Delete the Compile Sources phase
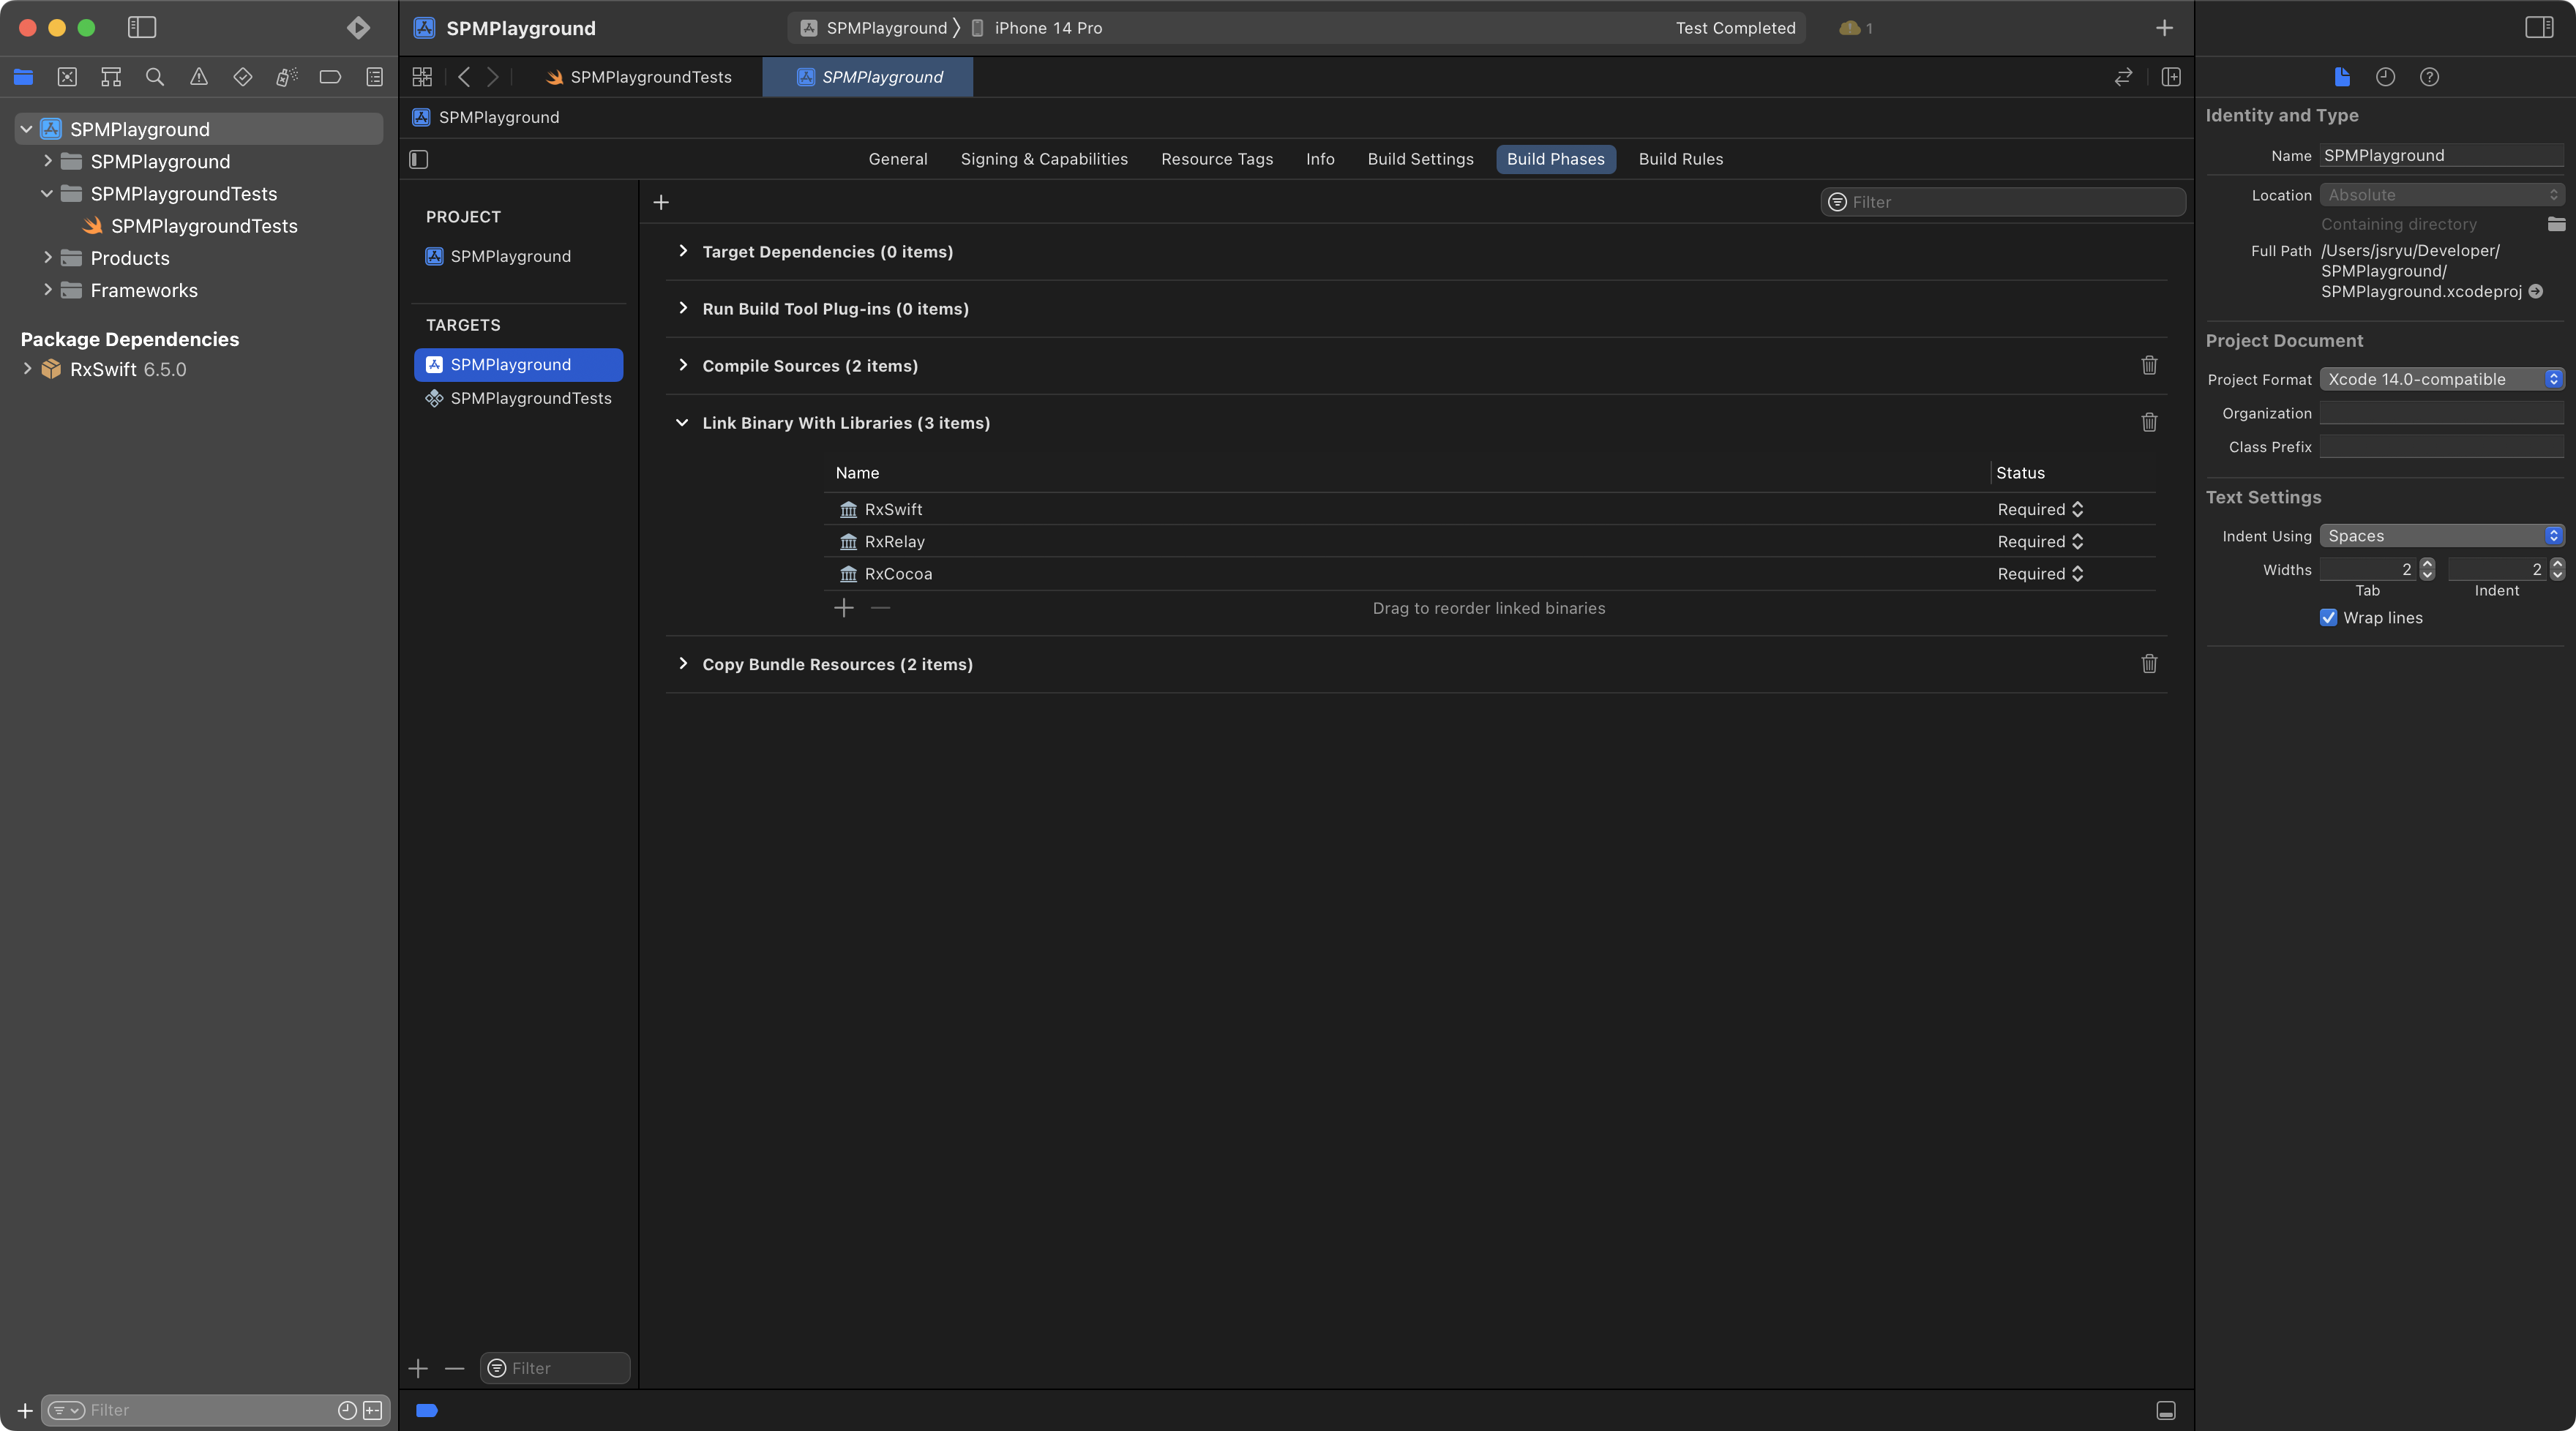The height and width of the screenshot is (1431, 2576). [2149, 365]
